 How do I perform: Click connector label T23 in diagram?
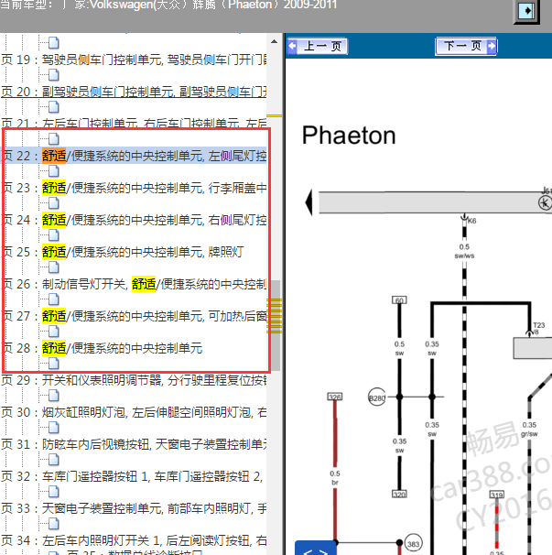point(539,325)
